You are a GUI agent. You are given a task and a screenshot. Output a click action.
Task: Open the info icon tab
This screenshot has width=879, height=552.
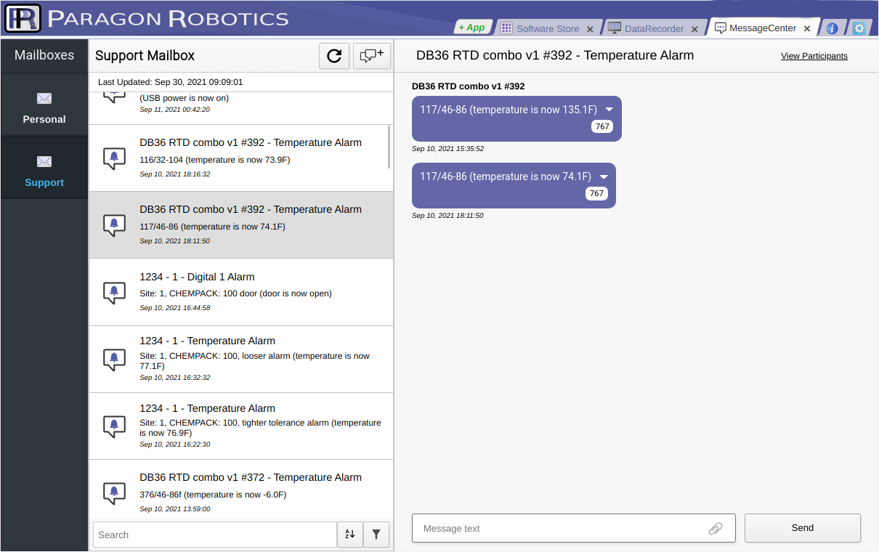coord(833,28)
